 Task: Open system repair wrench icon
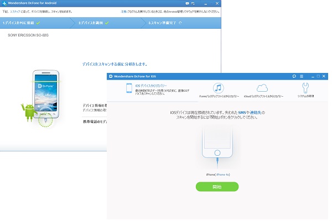pos(306,88)
